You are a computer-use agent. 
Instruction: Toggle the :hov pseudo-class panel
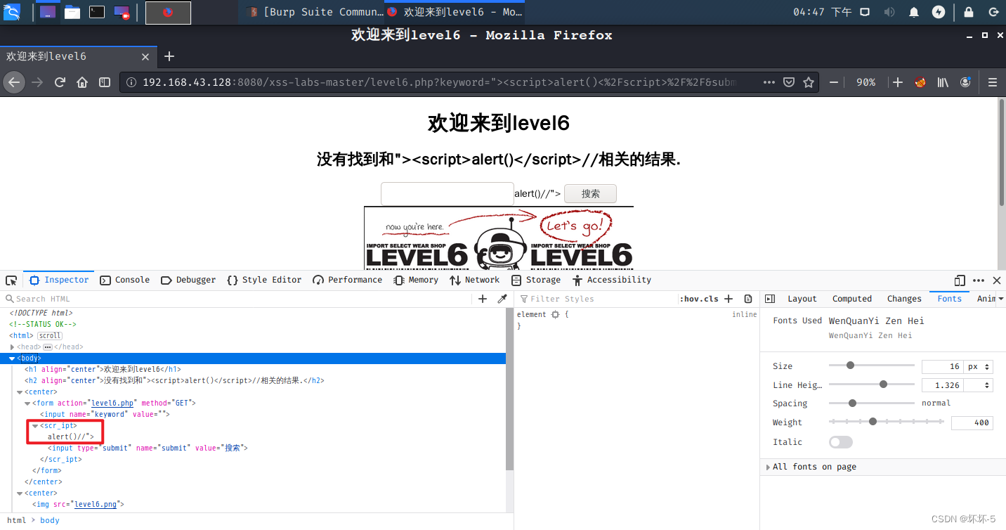coord(690,299)
